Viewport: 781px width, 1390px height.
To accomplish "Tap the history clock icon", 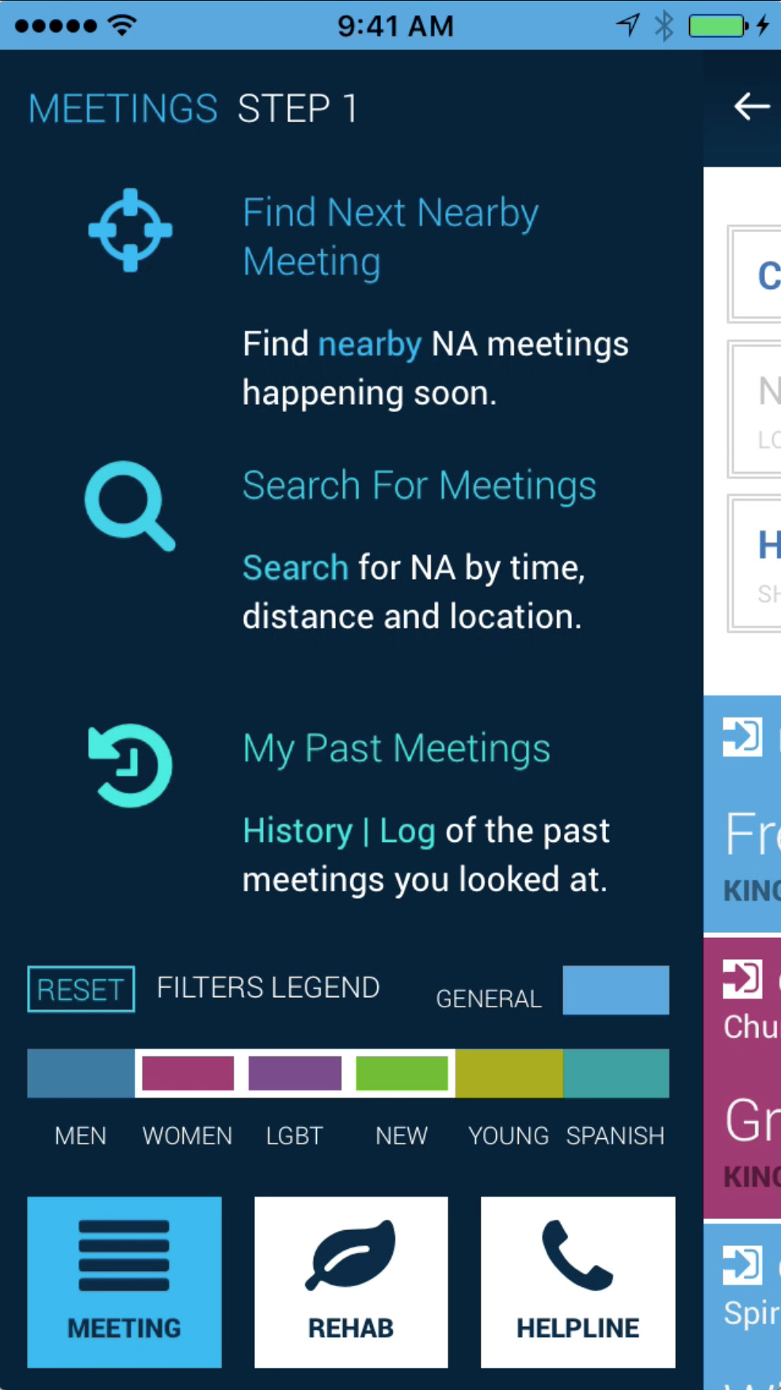I will coord(130,765).
